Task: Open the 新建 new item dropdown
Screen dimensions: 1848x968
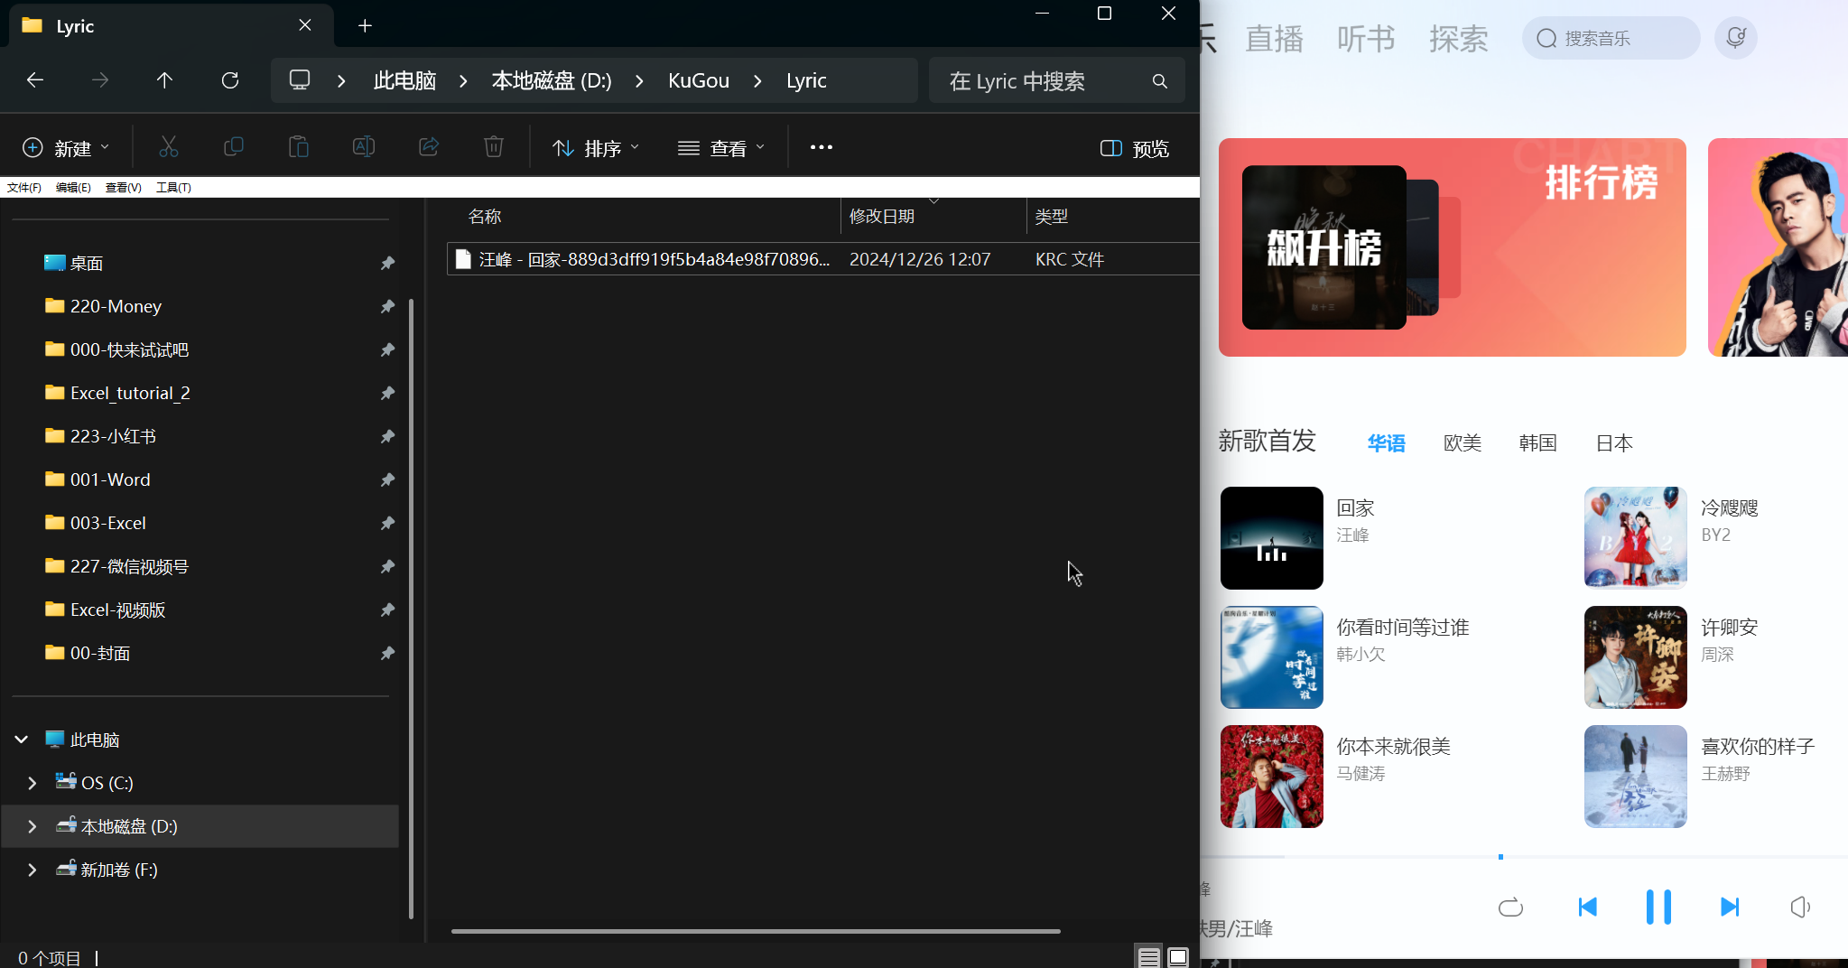Action: pos(66,148)
